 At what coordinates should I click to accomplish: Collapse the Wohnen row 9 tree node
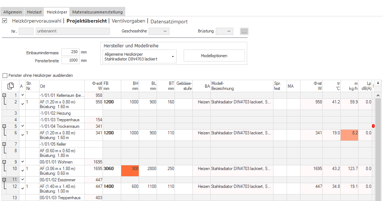(4, 162)
